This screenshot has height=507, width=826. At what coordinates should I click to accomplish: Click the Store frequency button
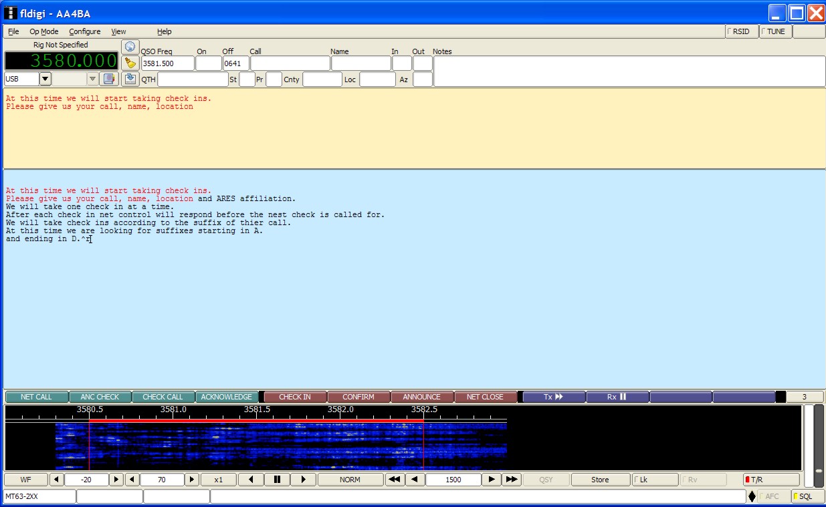click(600, 480)
